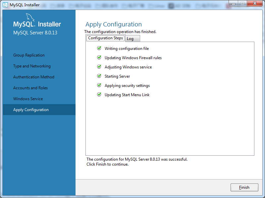
Task: Click the 'MySQL Server 8.0.13' sidebar subtitle
Action: (35, 33)
